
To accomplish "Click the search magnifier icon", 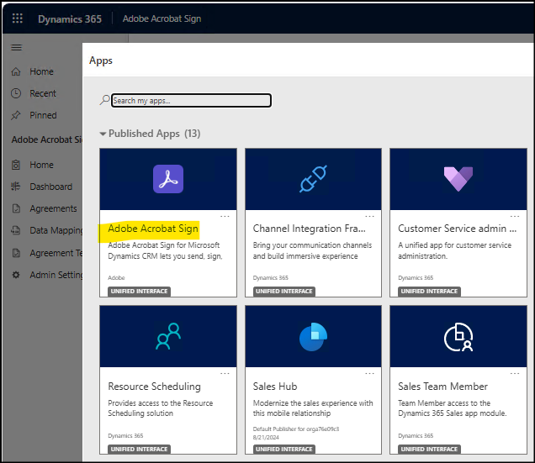I will tap(105, 100).
